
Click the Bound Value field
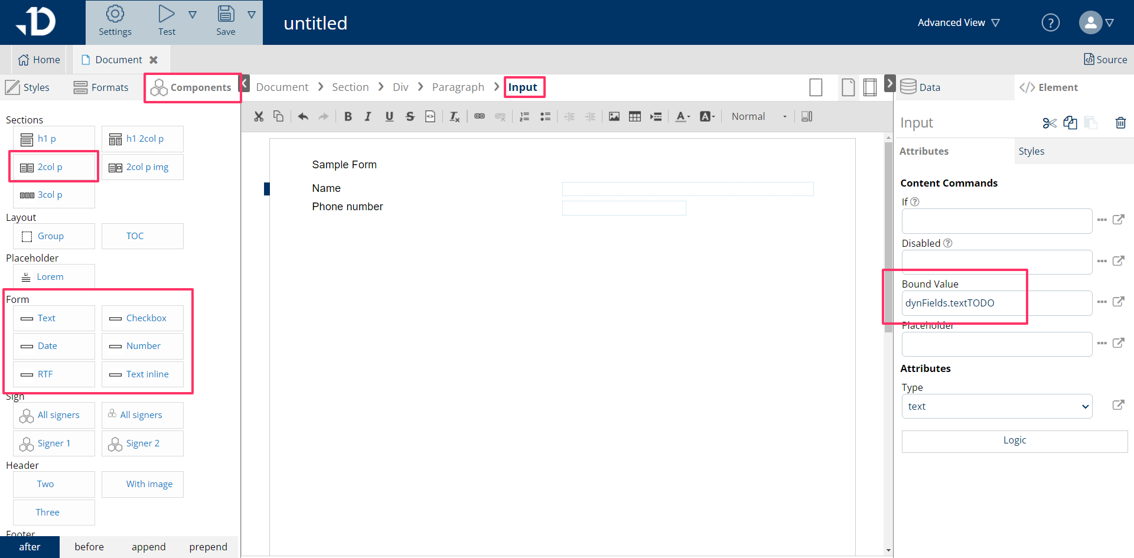click(996, 303)
